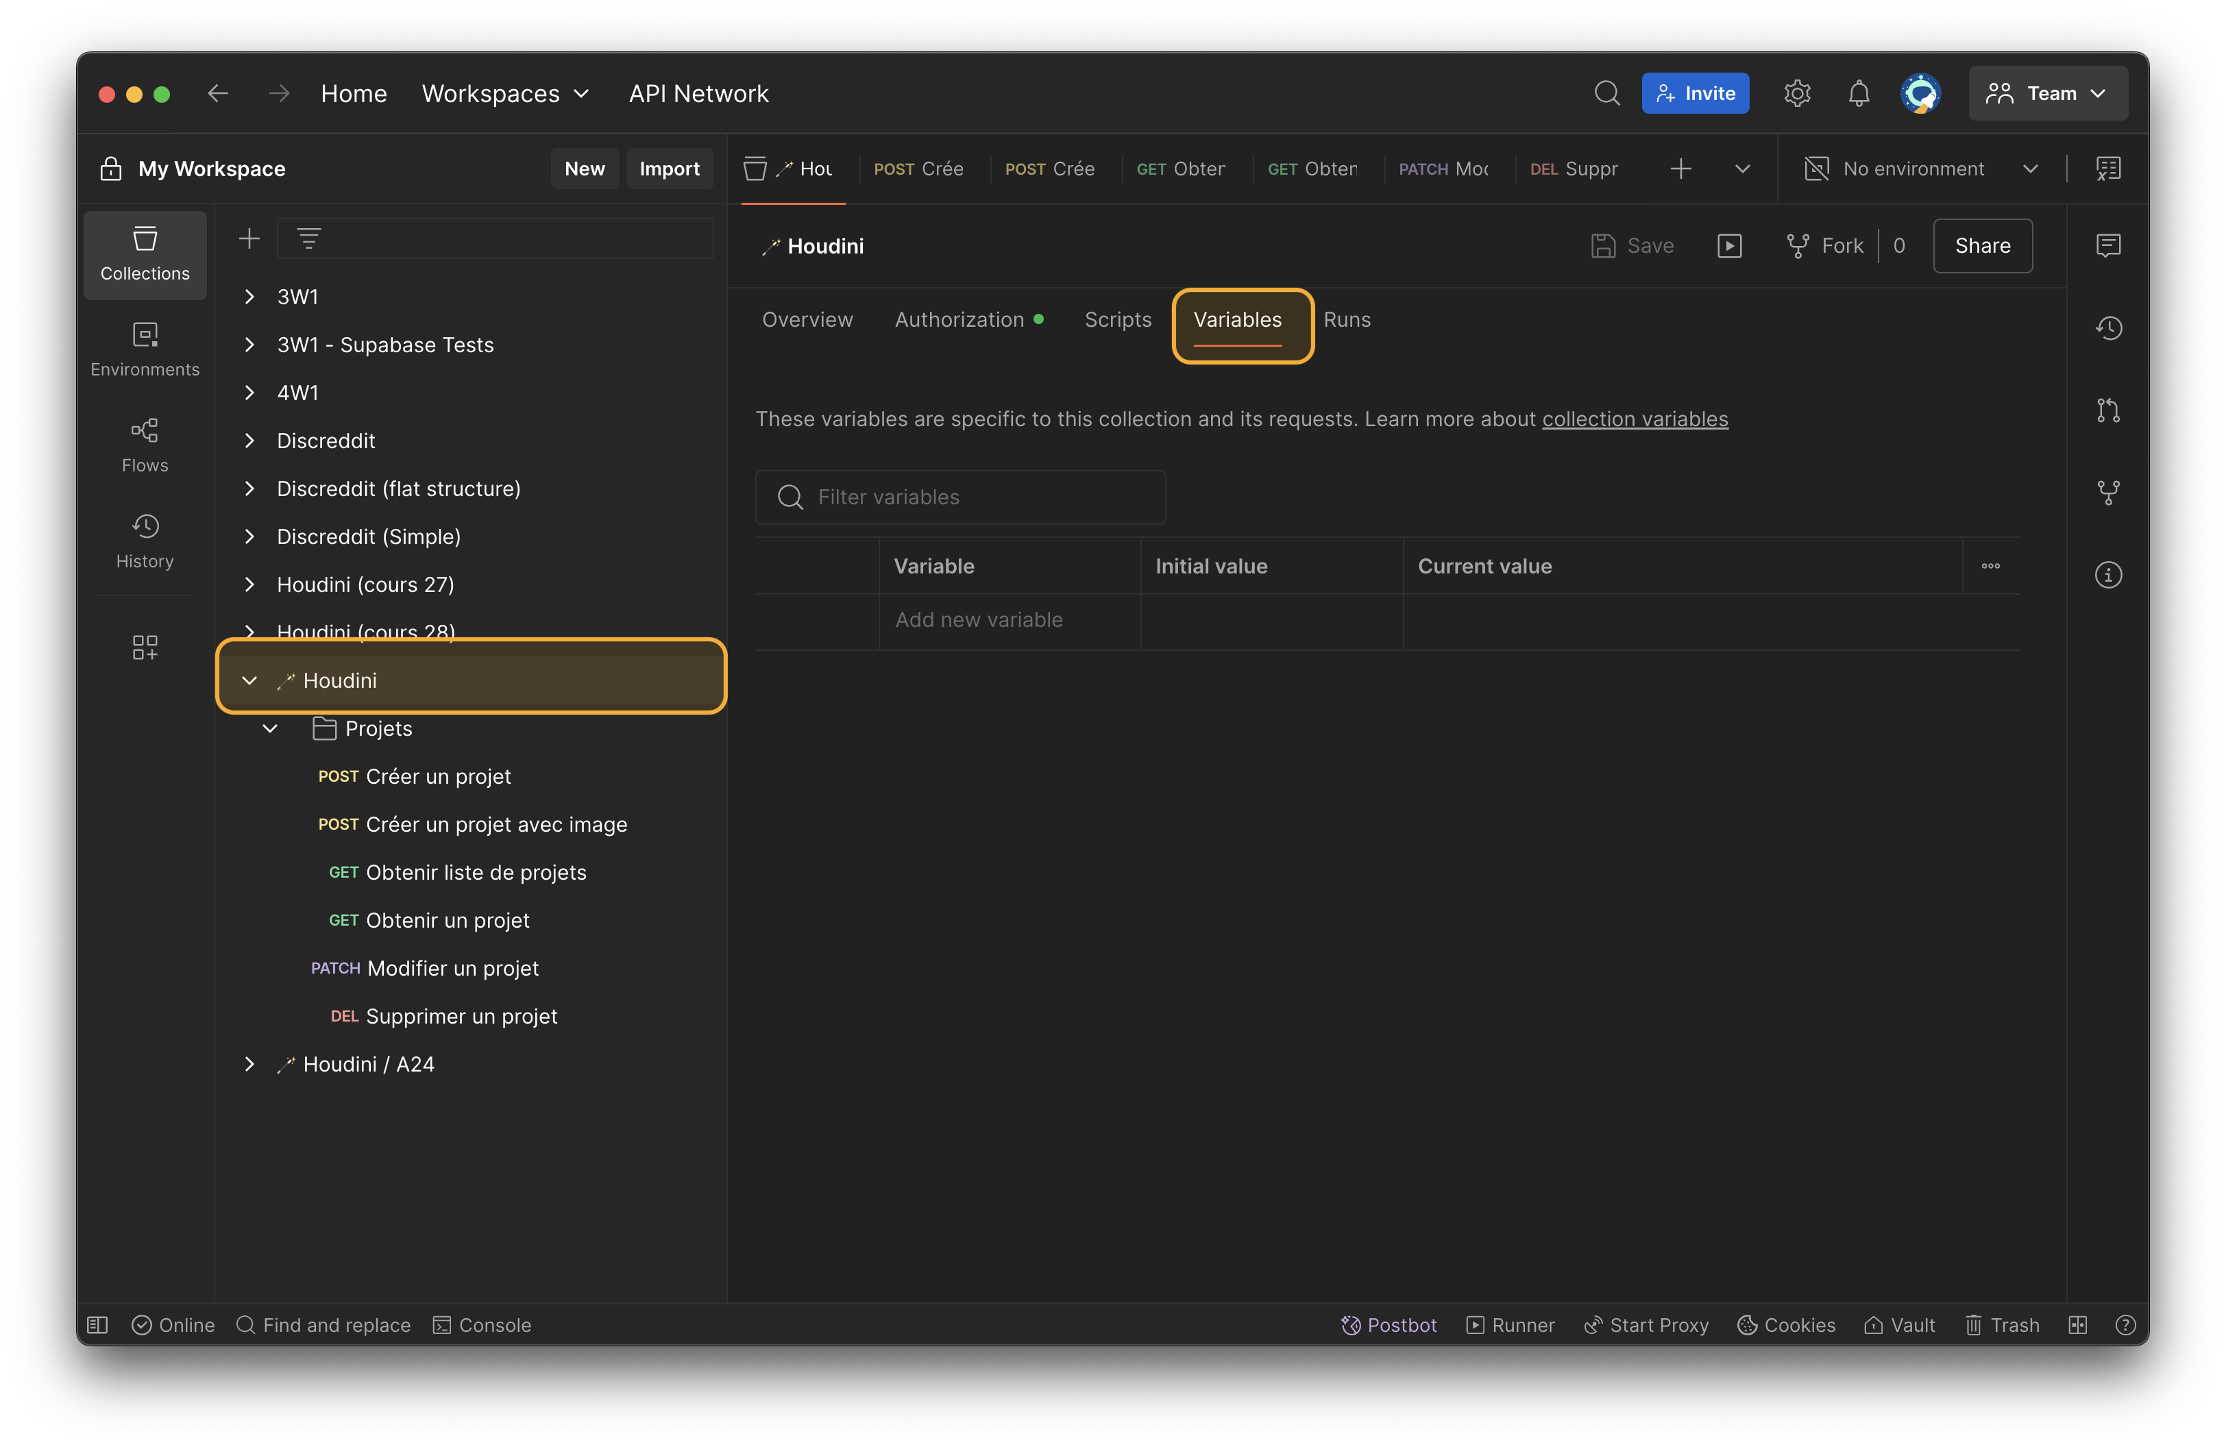Click the environment quick look icon

[2108, 169]
